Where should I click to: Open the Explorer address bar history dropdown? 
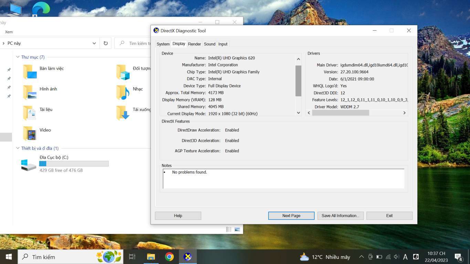point(94,43)
